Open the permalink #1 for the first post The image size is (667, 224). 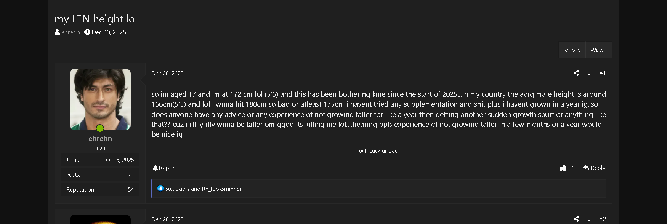[x=603, y=73]
